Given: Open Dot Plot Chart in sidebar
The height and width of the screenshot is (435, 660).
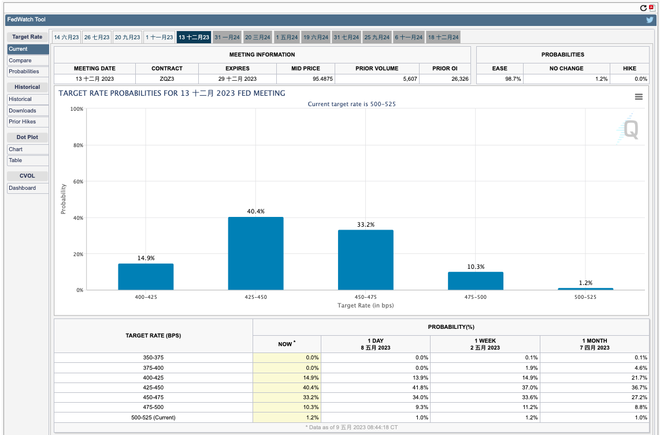Looking at the screenshot, I should click(x=28, y=149).
